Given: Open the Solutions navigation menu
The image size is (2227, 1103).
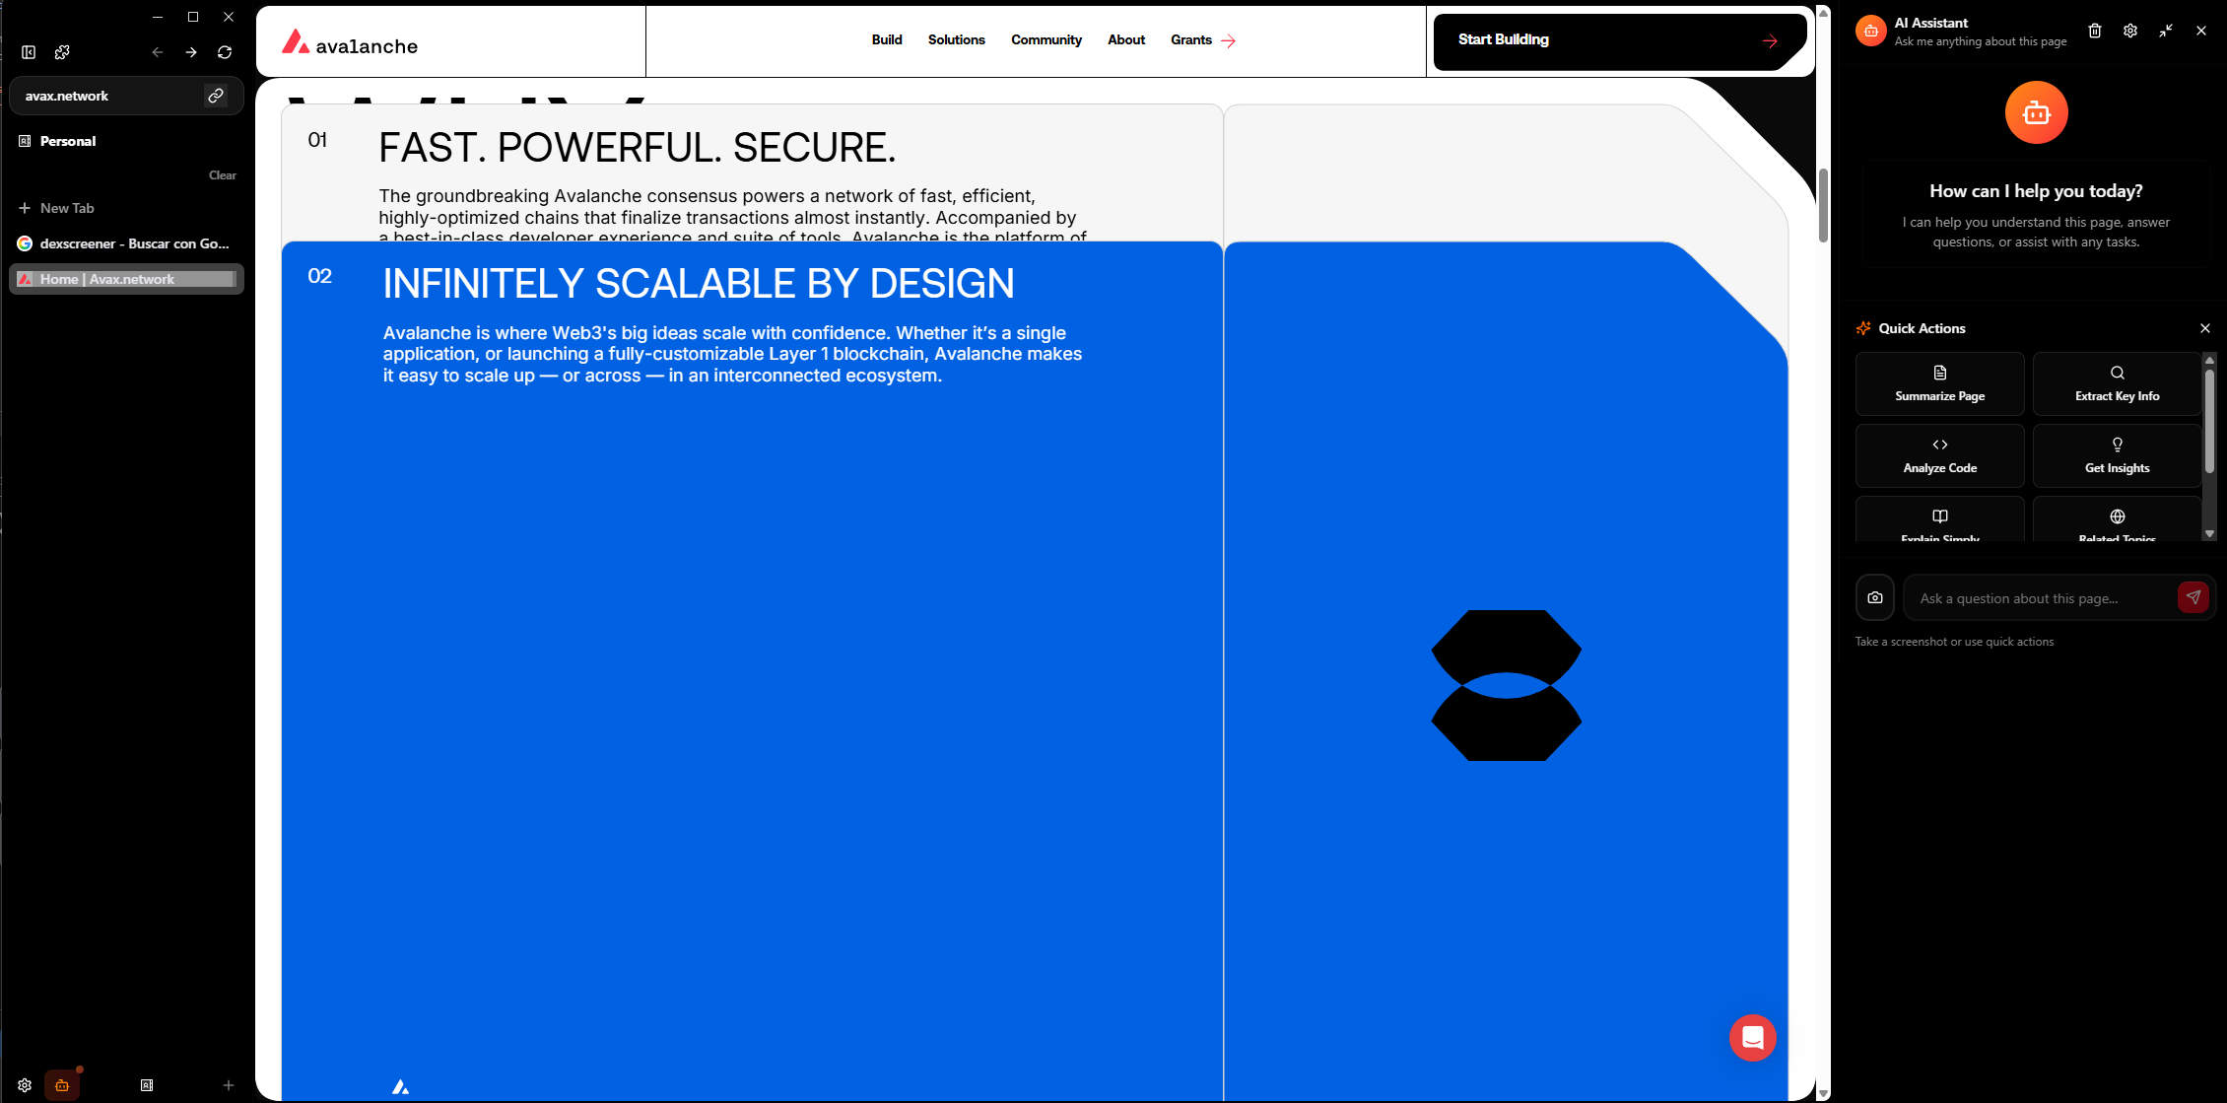Looking at the screenshot, I should pos(956,40).
